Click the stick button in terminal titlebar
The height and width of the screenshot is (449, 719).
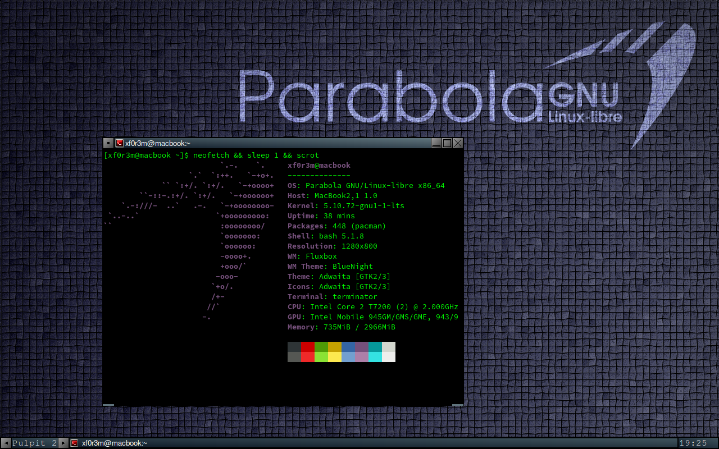point(108,143)
